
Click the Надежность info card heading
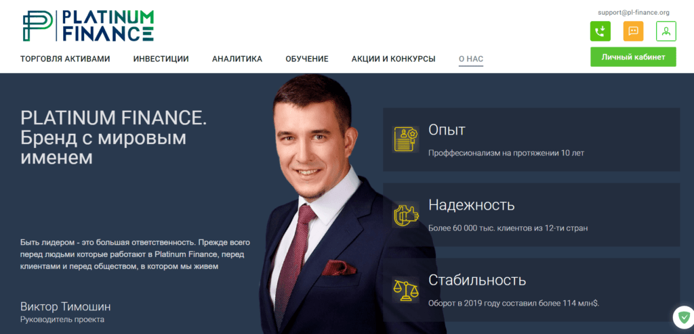click(472, 205)
